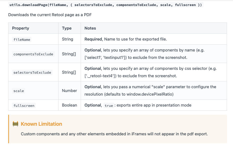Click the String type cell for fileName
233x146 pixels.
pyautogui.click(x=68, y=39)
